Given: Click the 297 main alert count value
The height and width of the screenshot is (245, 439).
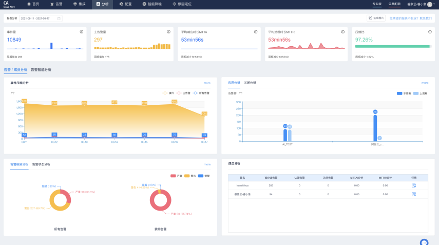Looking at the screenshot, I should [x=98, y=40].
